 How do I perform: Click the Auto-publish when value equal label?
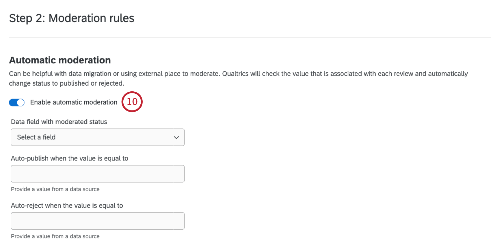[70, 158]
